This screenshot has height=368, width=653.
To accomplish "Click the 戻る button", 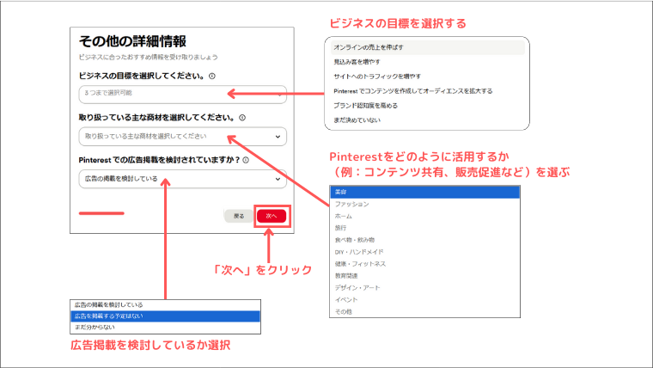I will click(239, 216).
